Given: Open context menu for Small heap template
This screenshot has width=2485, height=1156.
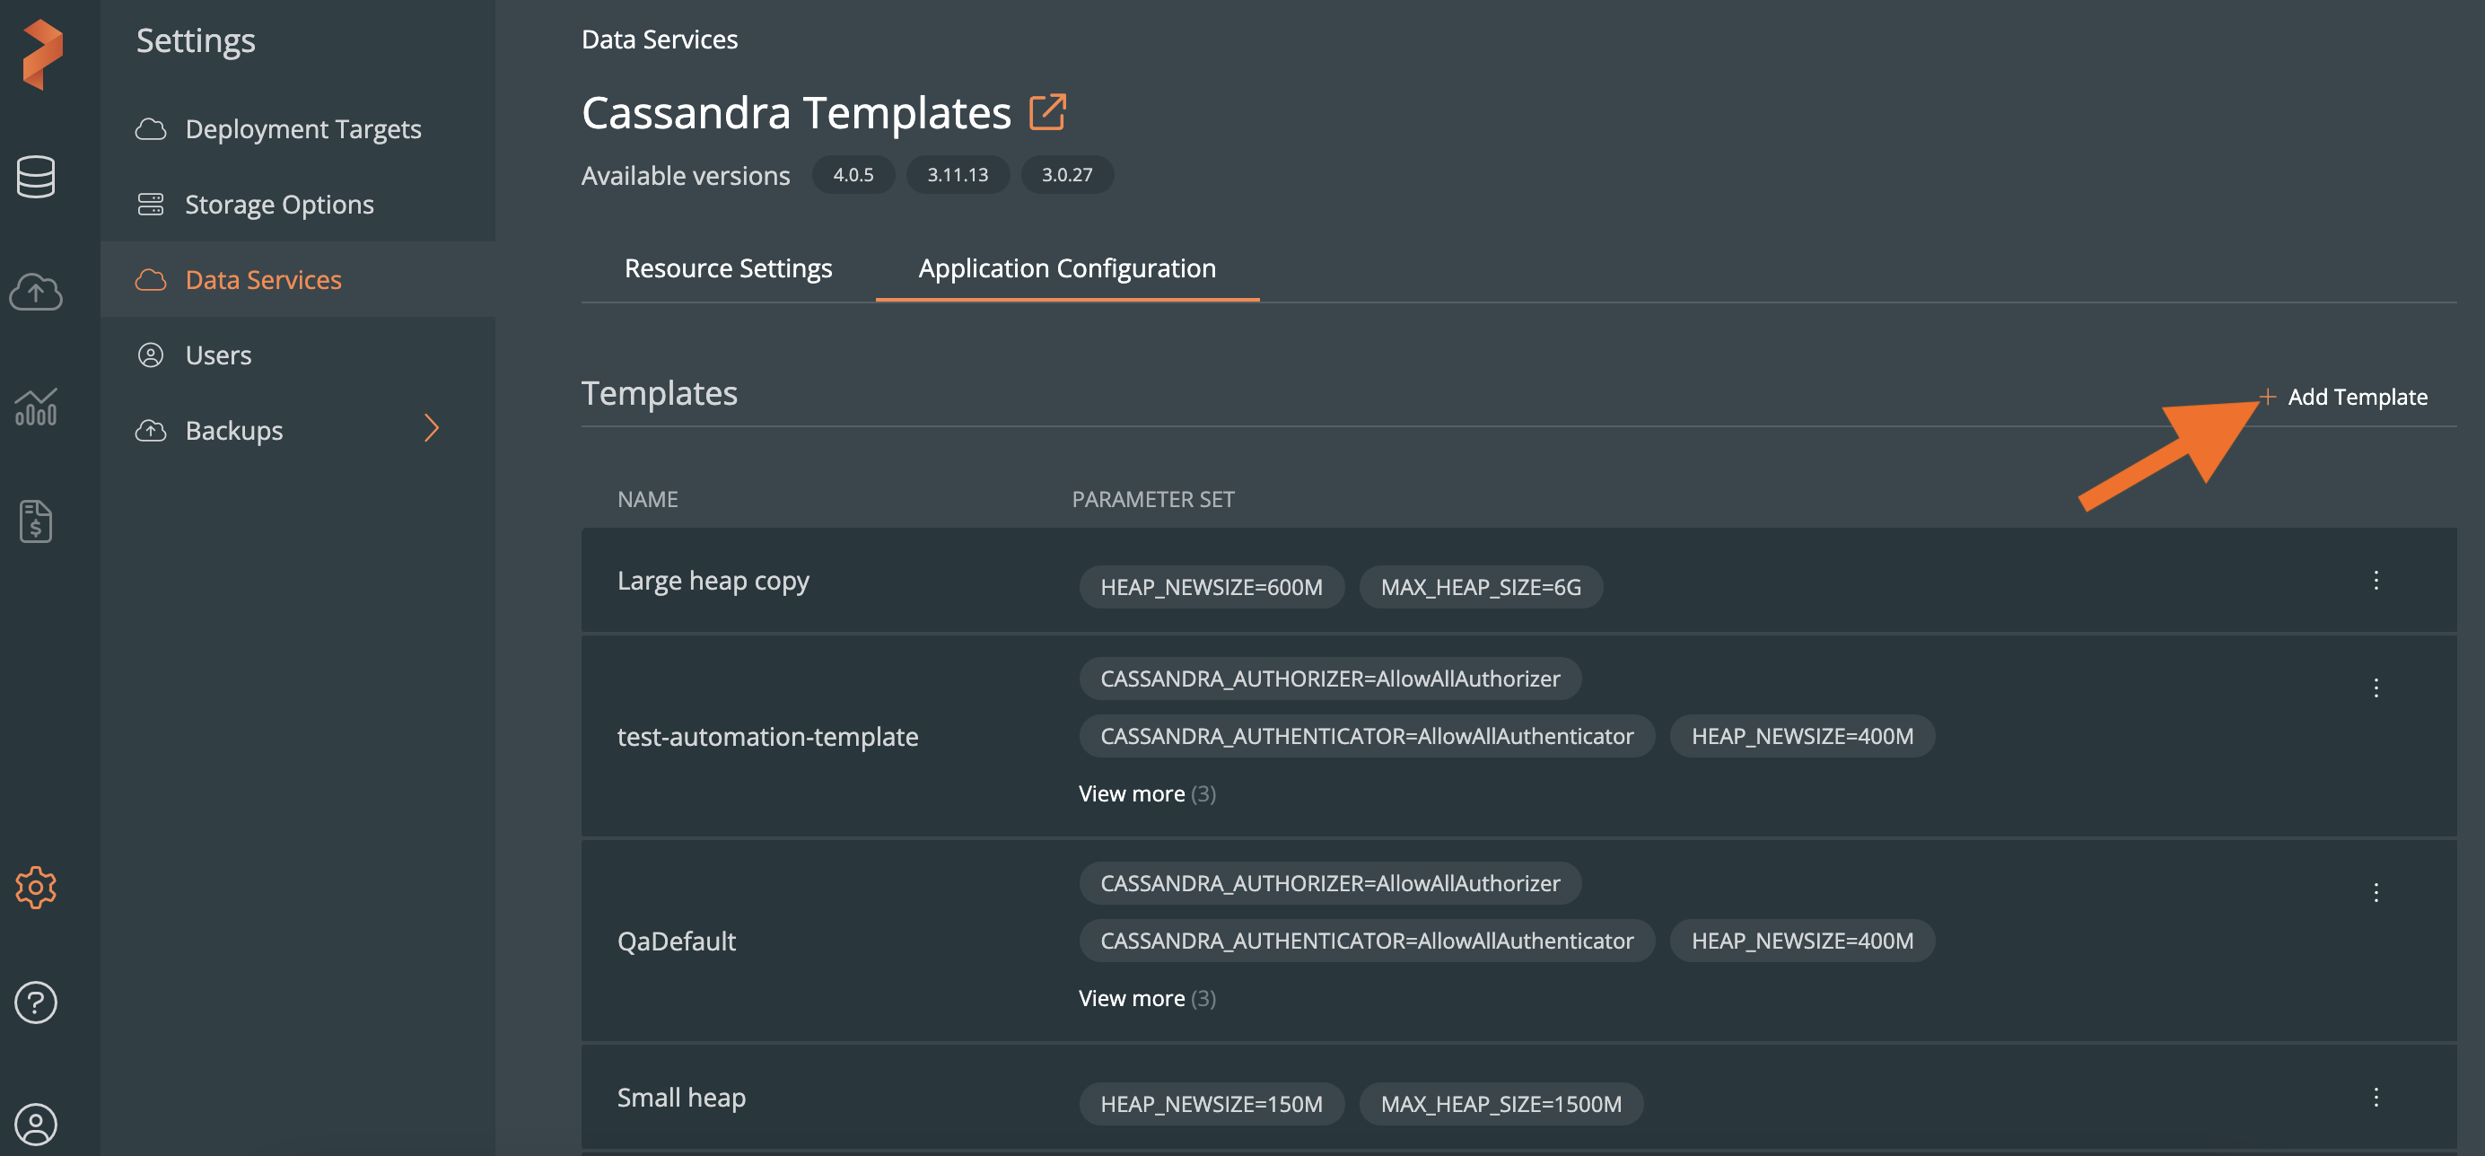Looking at the screenshot, I should pos(2376,1094).
